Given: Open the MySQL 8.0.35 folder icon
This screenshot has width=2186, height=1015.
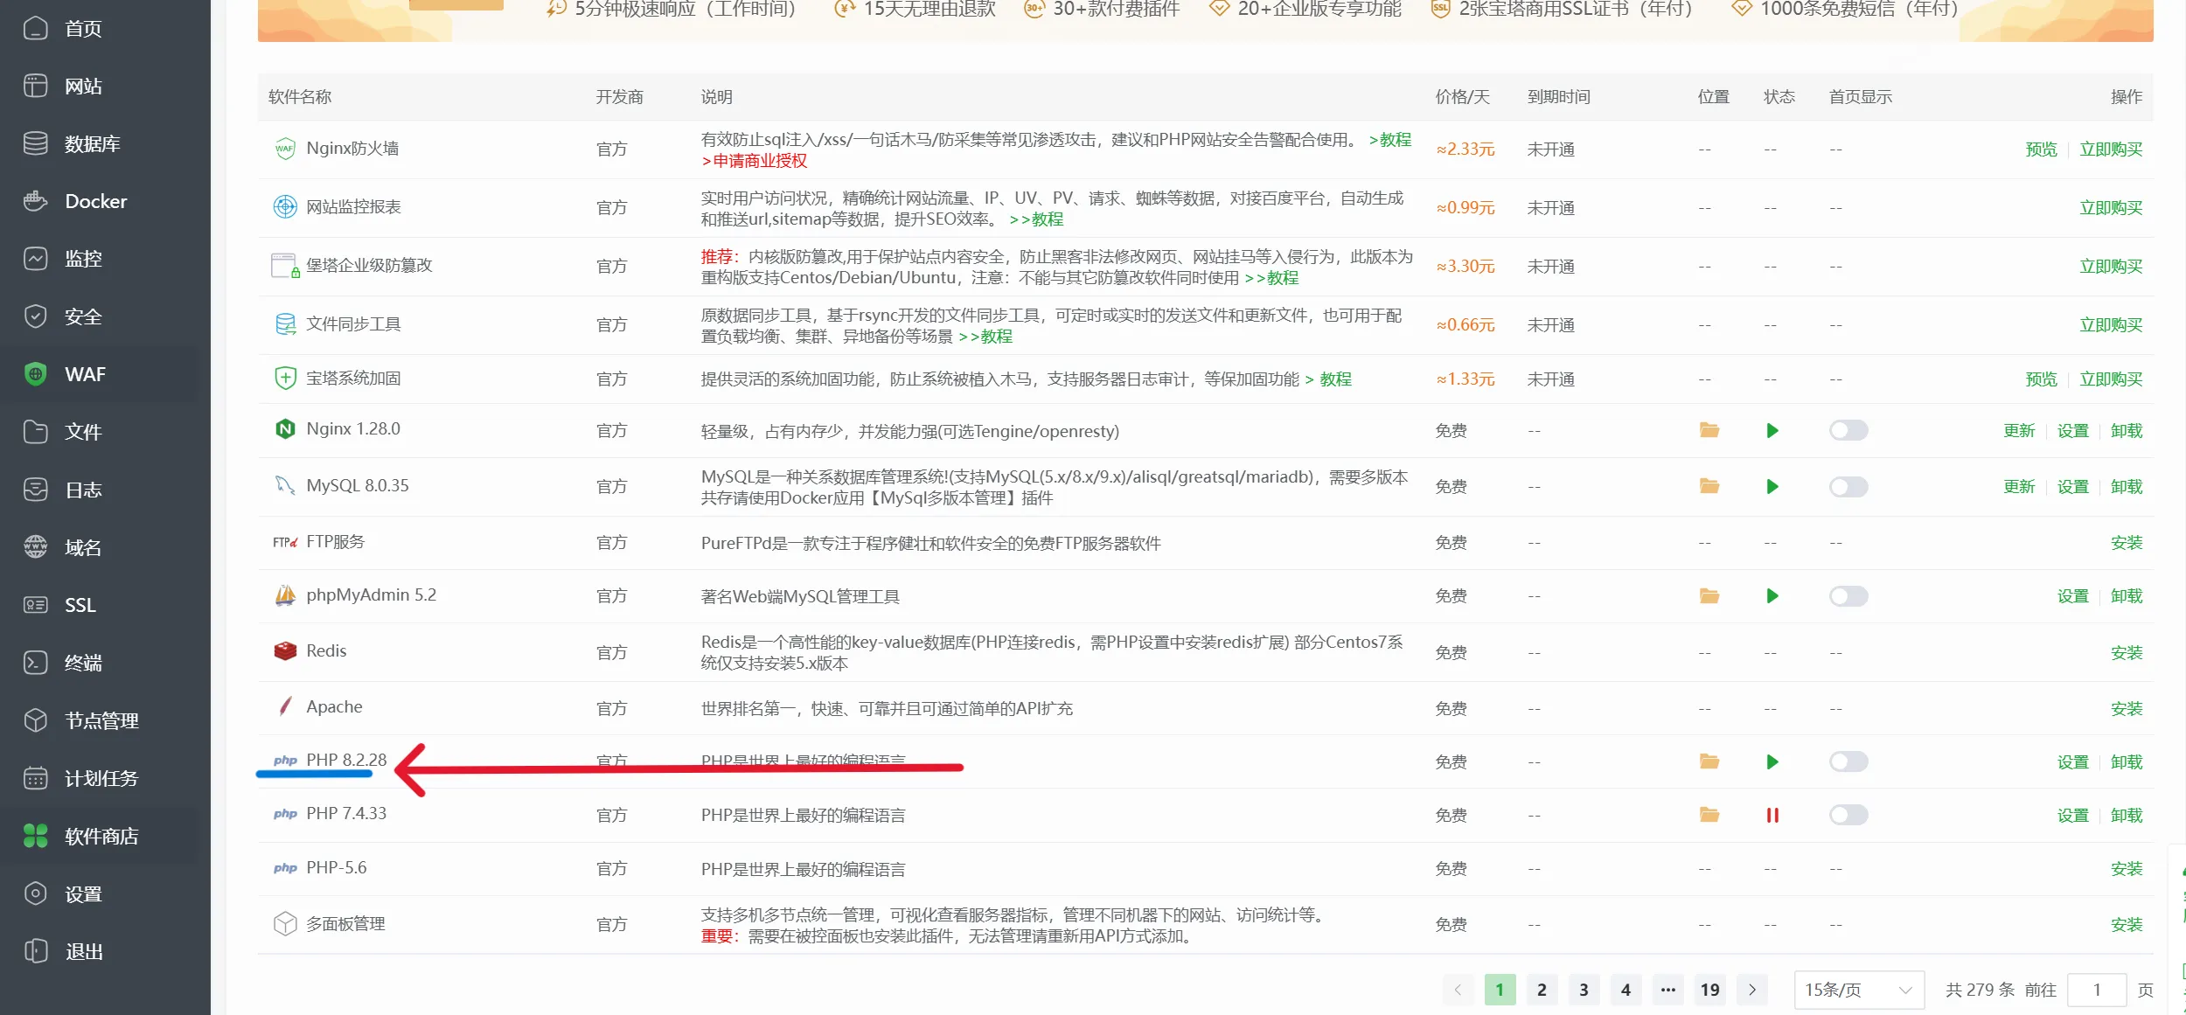Looking at the screenshot, I should tap(1709, 487).
